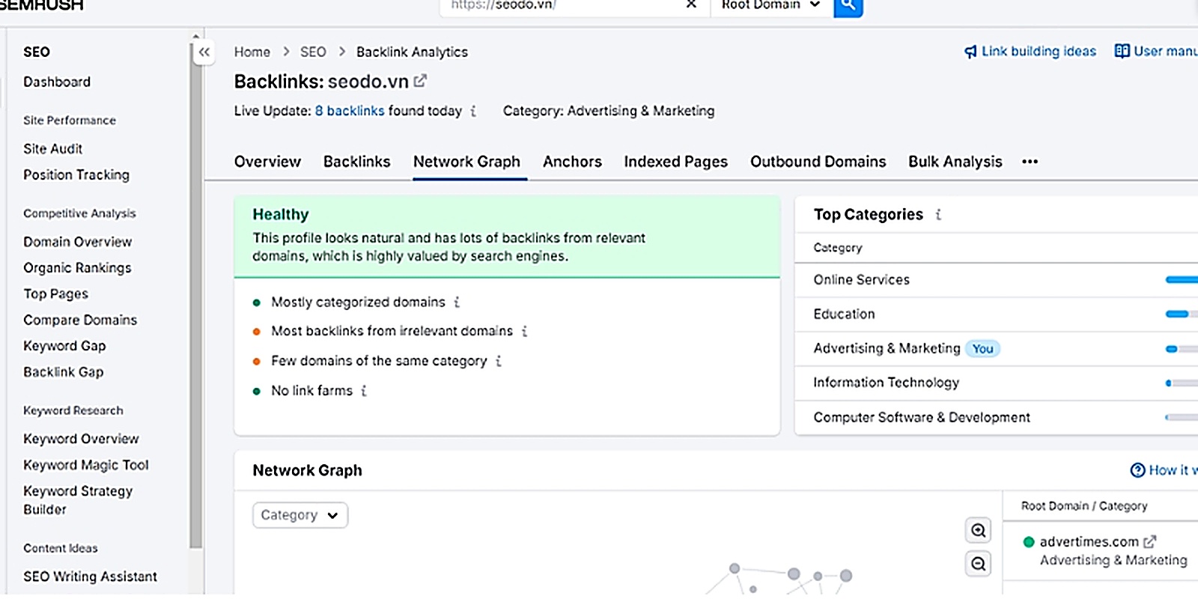Open the Indexed Pages tab

point(676,162)
